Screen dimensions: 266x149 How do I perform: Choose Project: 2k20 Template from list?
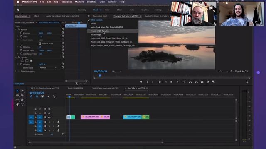click(x=113, y=31)
